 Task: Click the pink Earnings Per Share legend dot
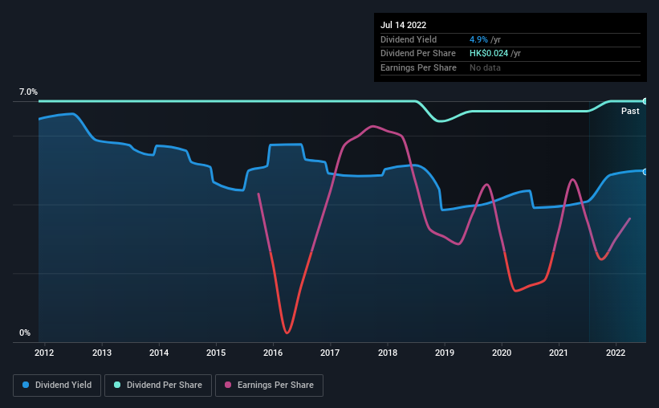[228, 385]
